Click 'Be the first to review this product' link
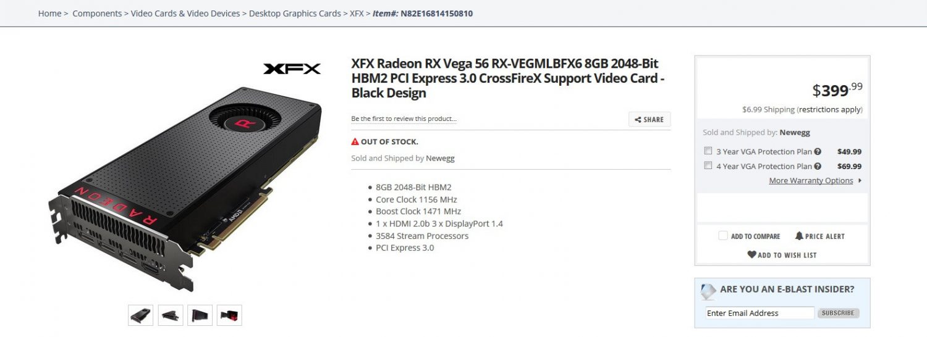 click(404, 119)
